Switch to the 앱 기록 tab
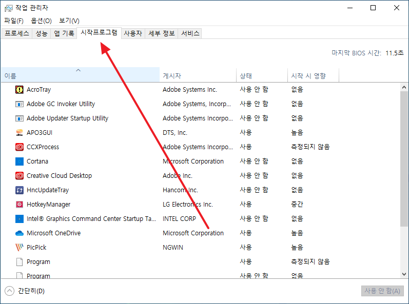Viewport: 409px width, 304px height. [64, 33]
